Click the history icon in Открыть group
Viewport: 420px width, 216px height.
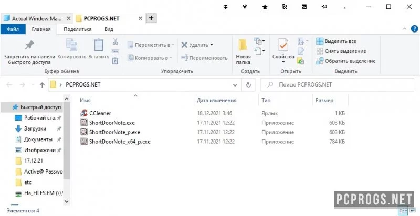coord(301,61)
